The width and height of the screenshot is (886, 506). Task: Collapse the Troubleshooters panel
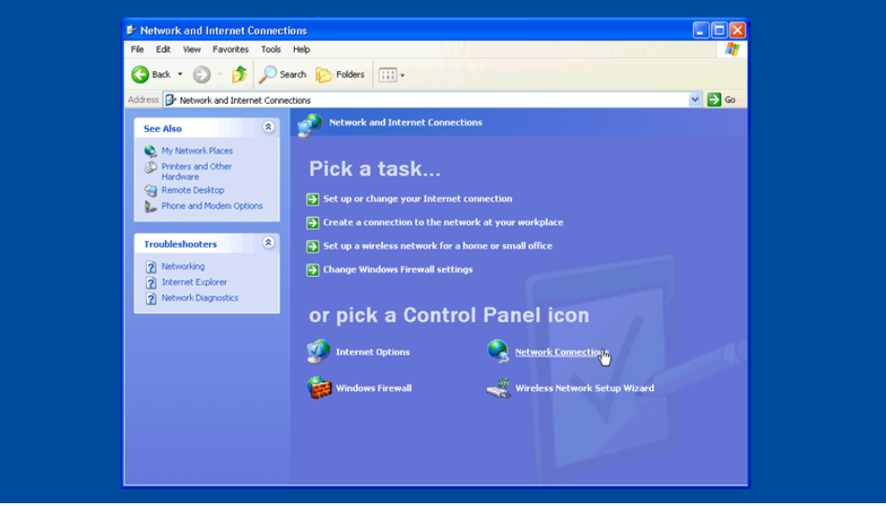click(x=269, y=242)
